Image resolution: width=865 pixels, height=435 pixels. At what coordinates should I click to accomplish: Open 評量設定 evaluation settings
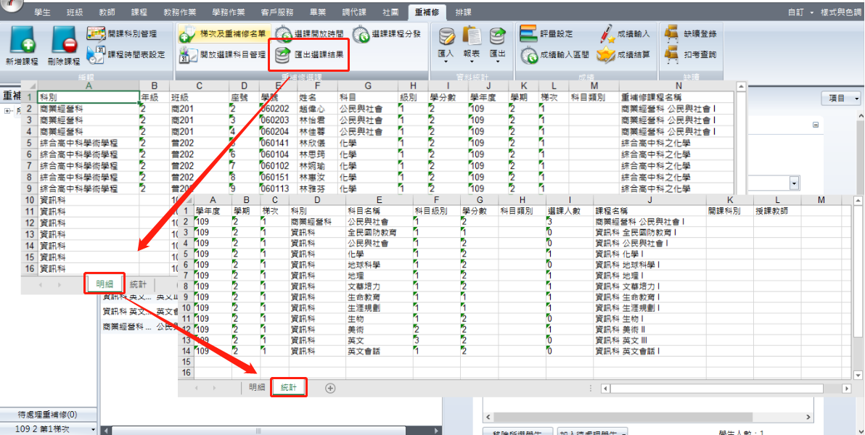[547, 34]
